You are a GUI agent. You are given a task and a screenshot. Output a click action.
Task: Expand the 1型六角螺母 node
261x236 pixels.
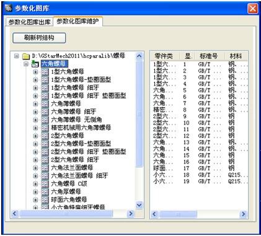35,72
